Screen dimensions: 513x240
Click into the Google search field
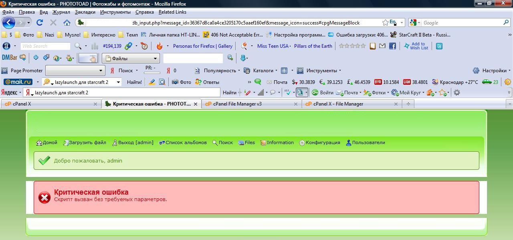point(461,23)
